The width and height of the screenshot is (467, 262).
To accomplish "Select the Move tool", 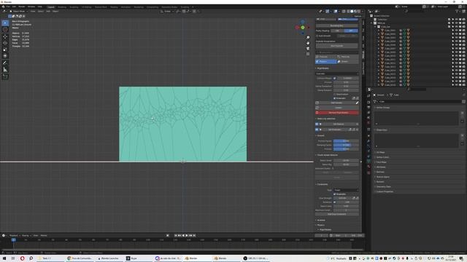I will click(5, 36).
